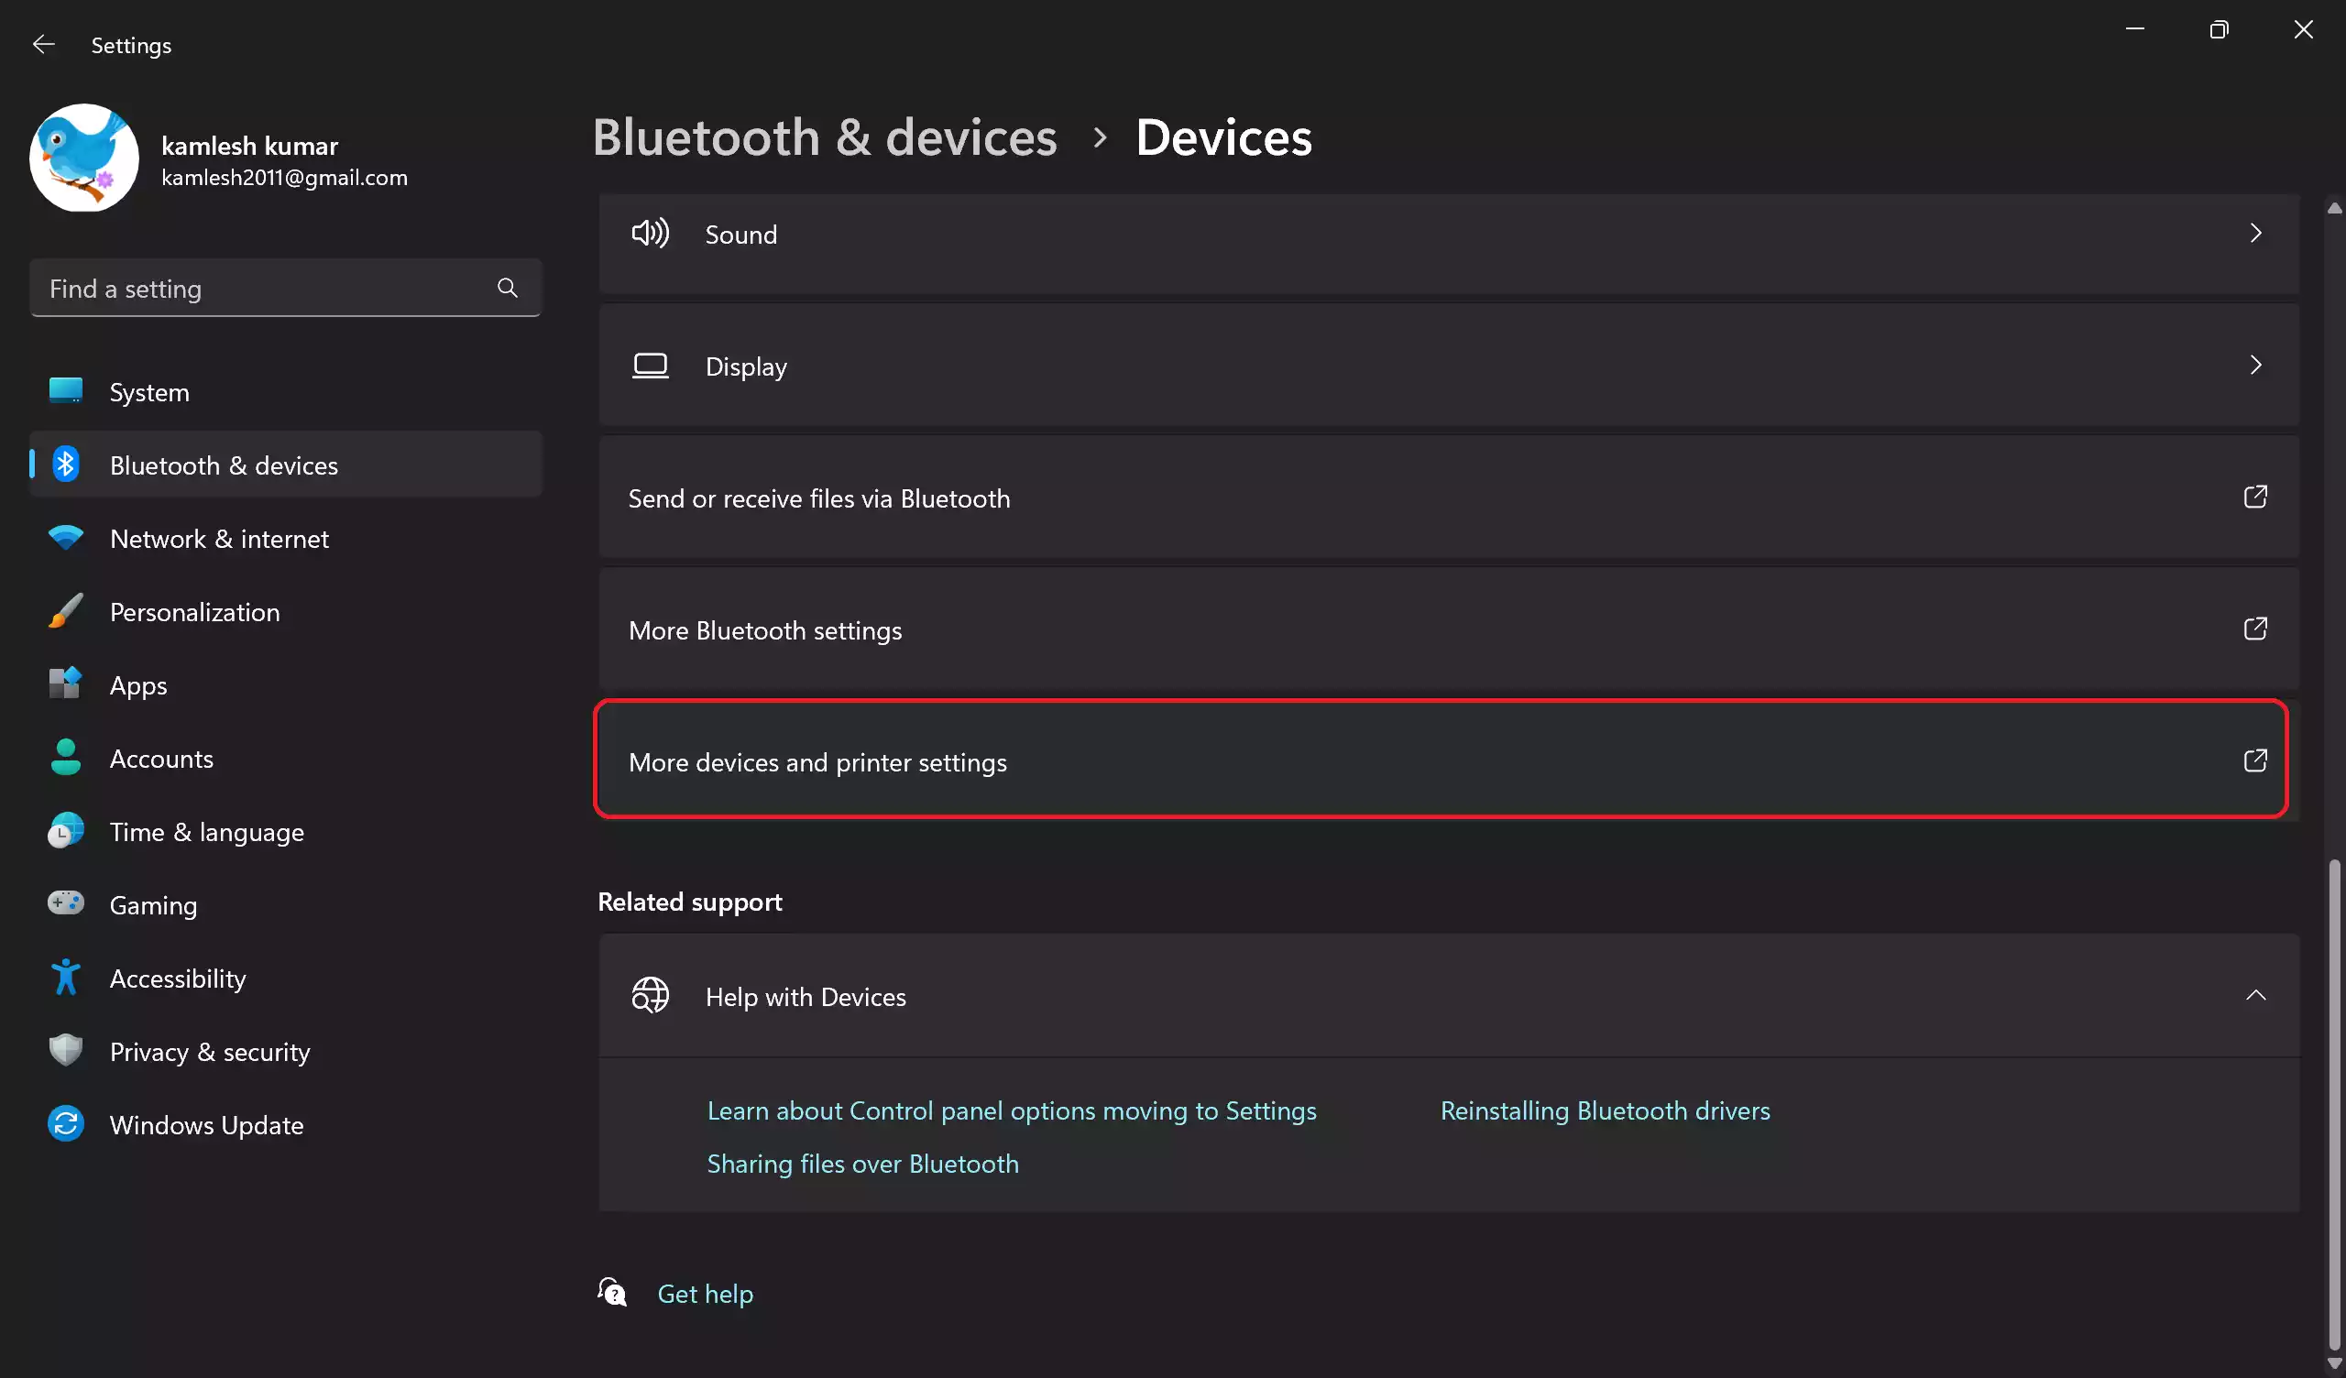The height and width of the screenshot is (1378, 2346).
Task: Click the Get help chat icon
Action: [x=612, y=1293]
